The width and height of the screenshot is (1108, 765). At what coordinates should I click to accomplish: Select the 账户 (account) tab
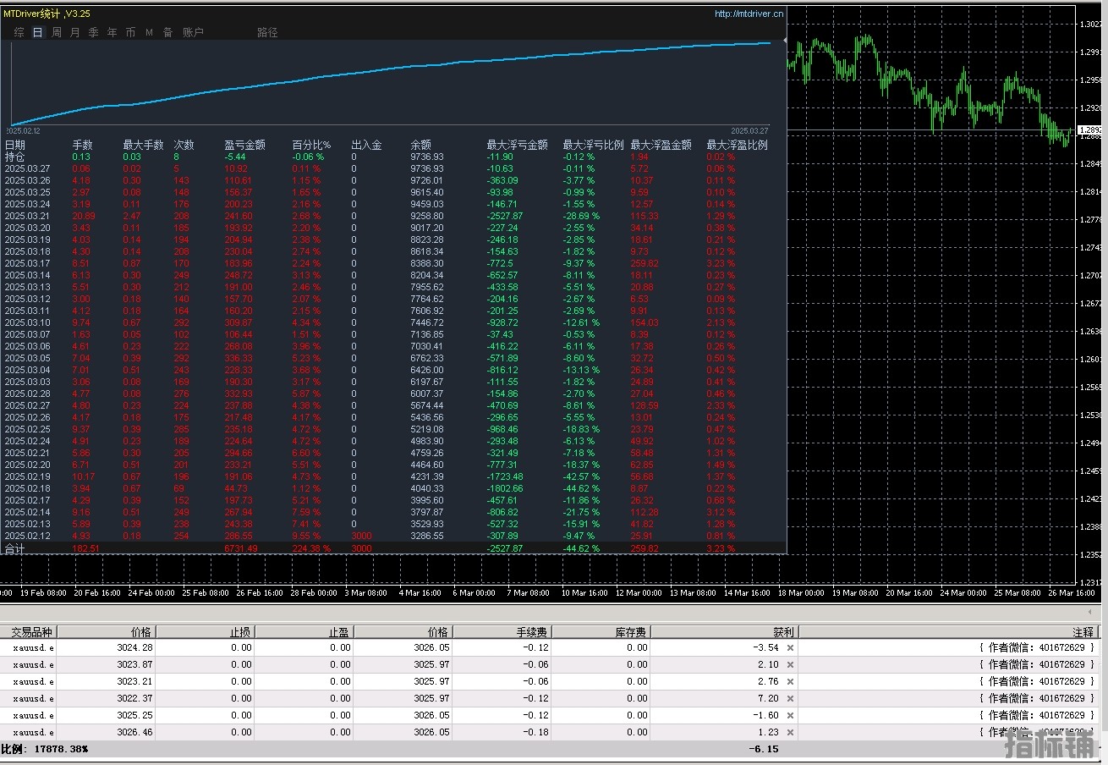(x=193, y=32)
